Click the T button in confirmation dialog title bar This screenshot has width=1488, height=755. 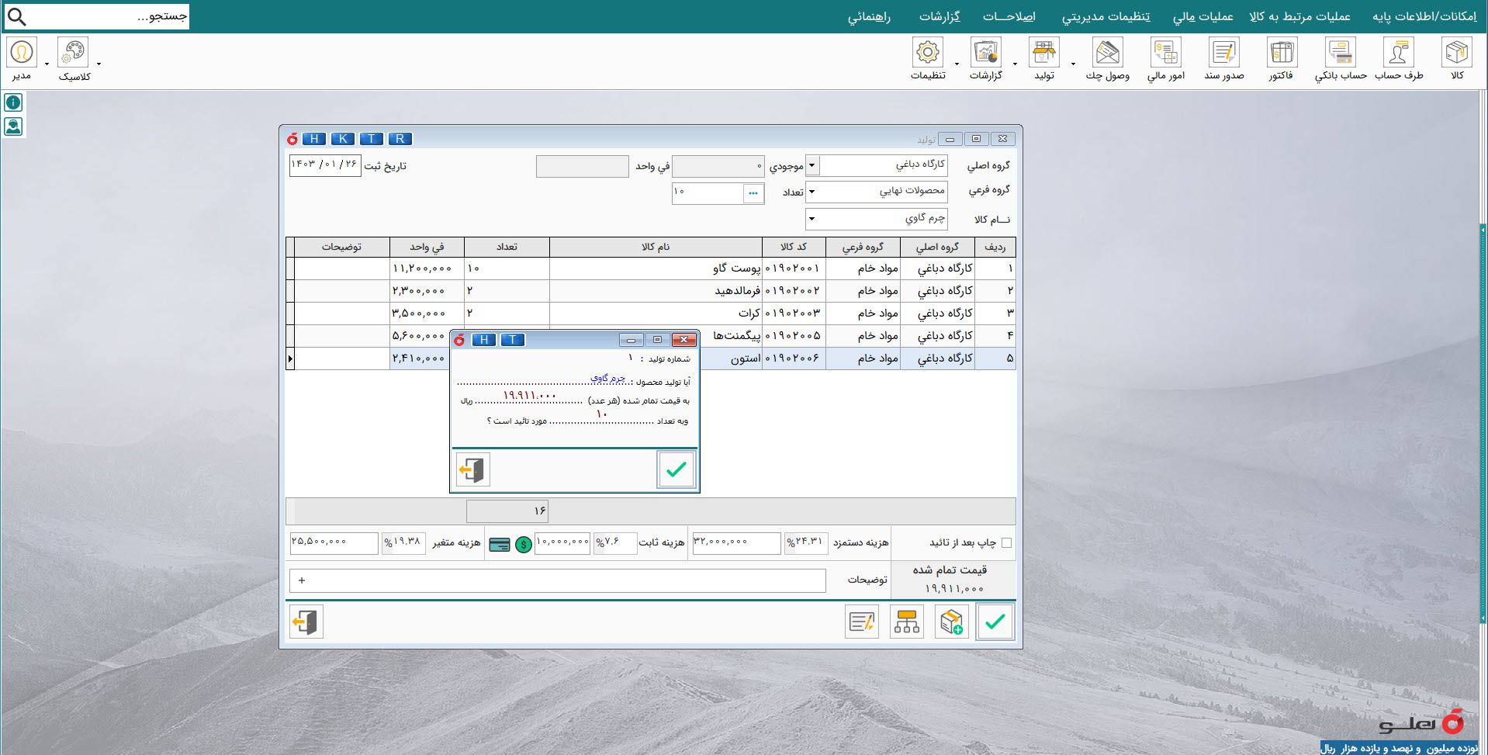(513, 340)
